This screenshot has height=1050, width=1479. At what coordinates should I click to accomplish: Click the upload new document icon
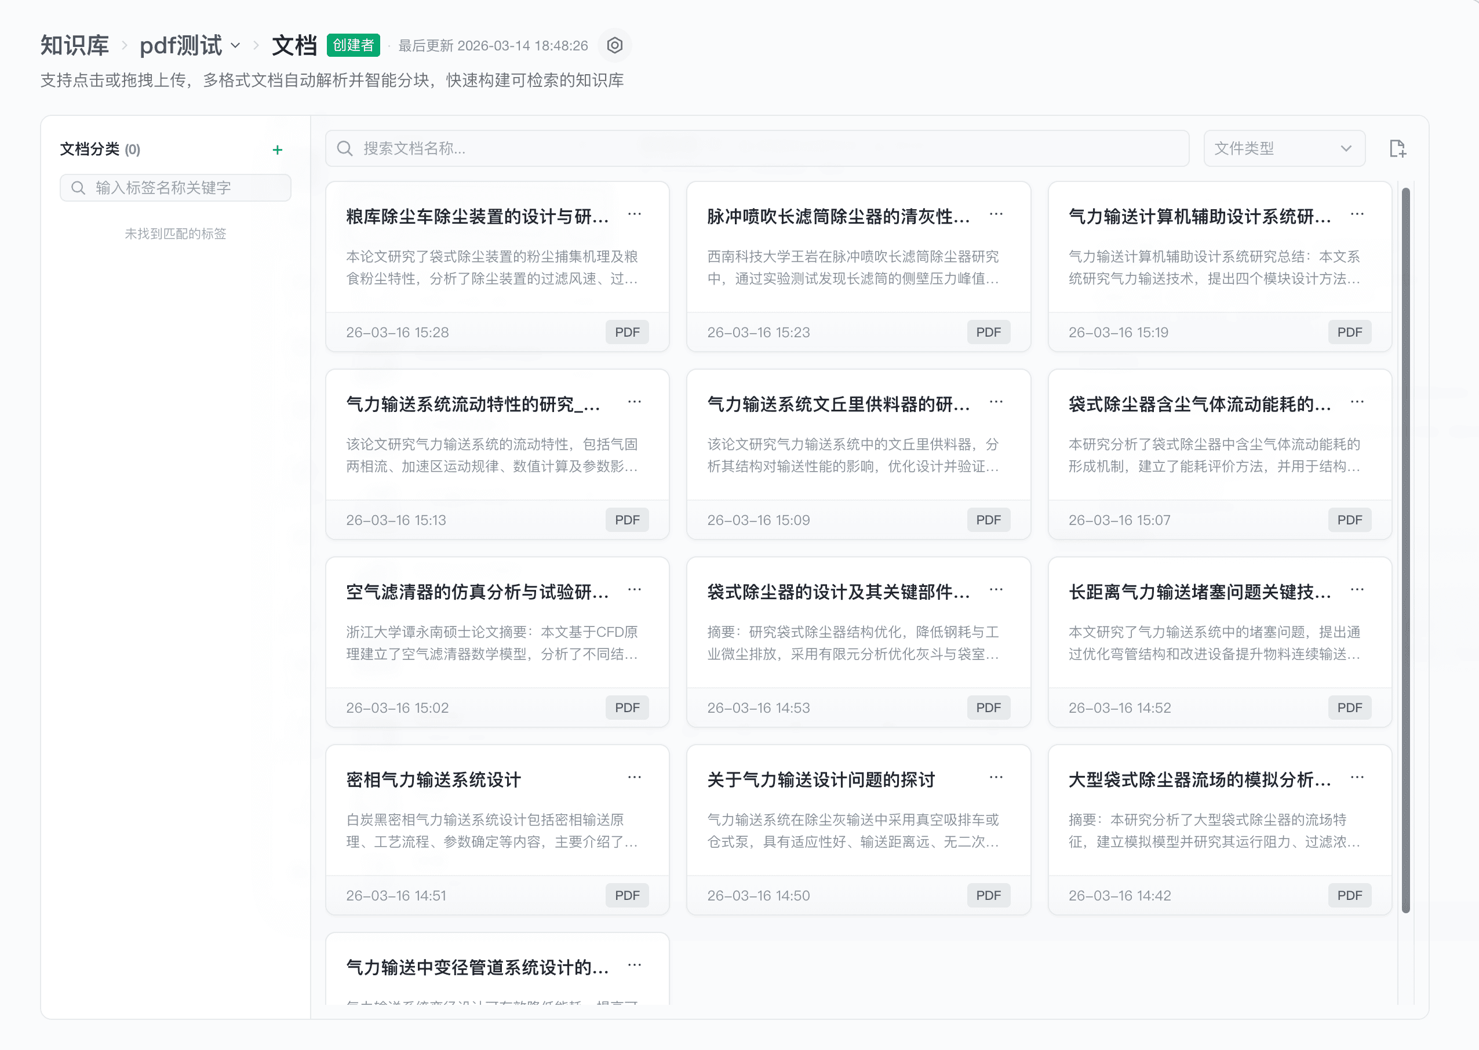click(x=1397, y=149)
